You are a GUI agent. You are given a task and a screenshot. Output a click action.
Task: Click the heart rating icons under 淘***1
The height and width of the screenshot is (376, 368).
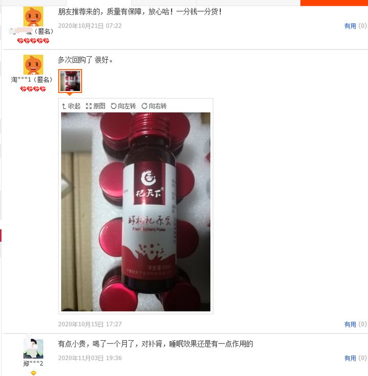pos(33,89)
